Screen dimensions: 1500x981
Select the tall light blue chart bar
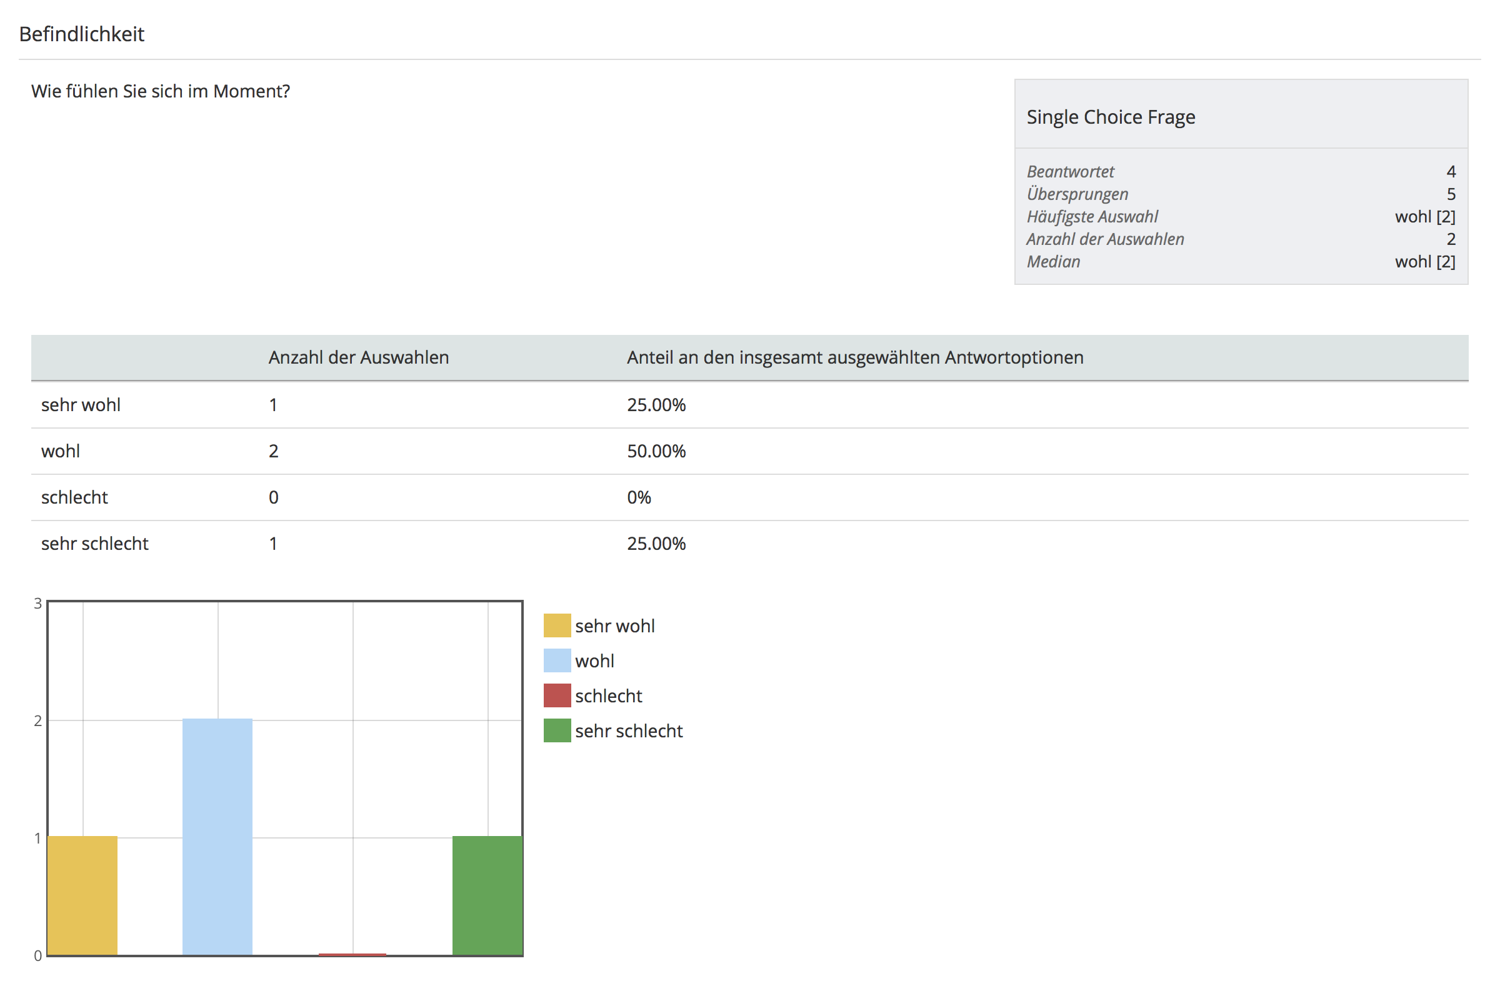coord(217,837)
